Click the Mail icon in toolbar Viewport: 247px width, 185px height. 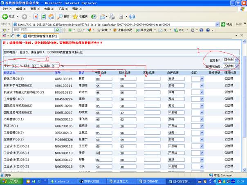click(x=103, y=17)
